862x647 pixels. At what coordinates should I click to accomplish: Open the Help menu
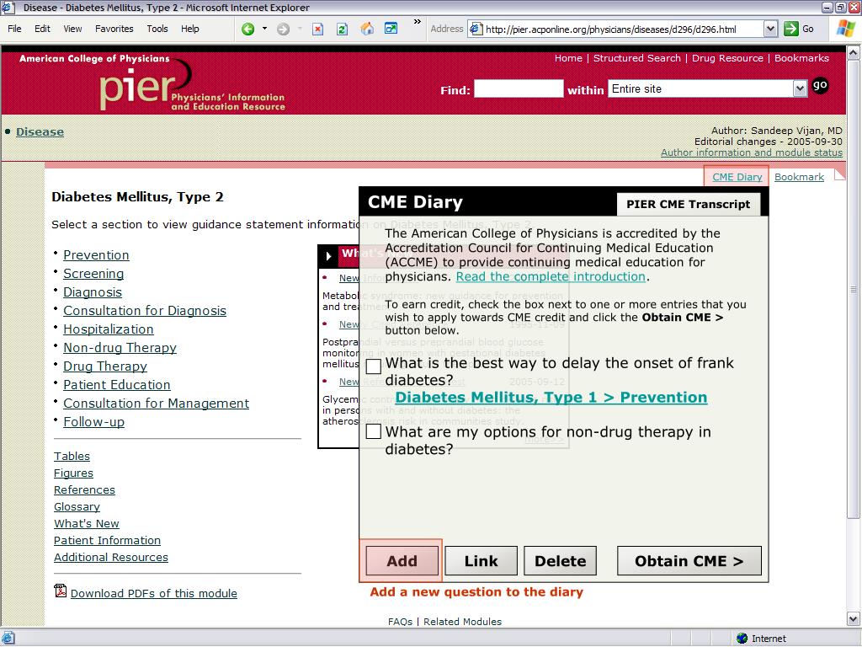[190, 29]
